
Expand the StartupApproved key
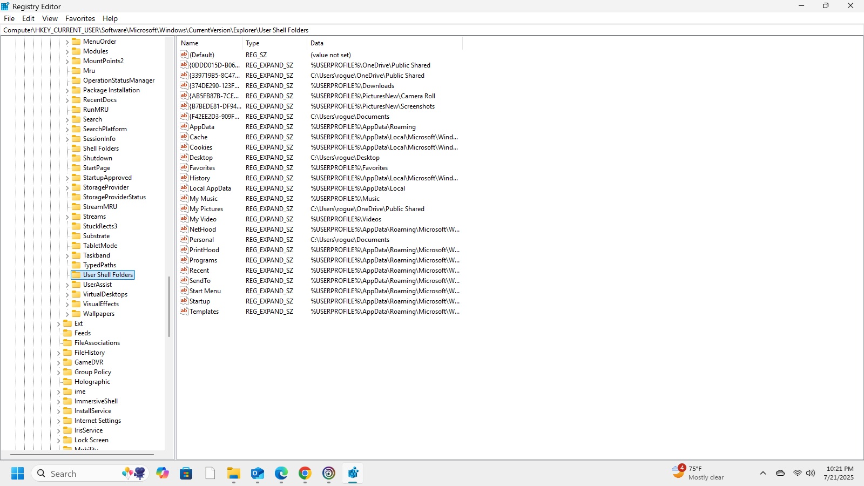click(x=67, y=178)
